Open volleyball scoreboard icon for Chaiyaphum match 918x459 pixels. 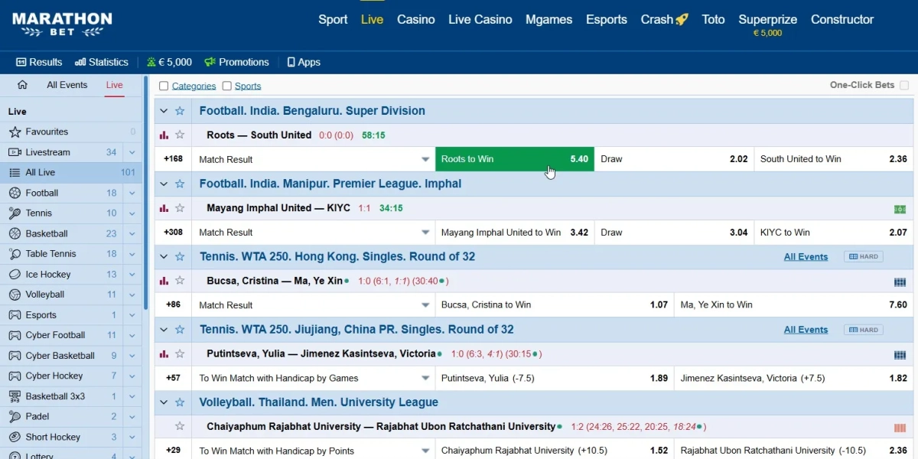(x=900, y=428)
